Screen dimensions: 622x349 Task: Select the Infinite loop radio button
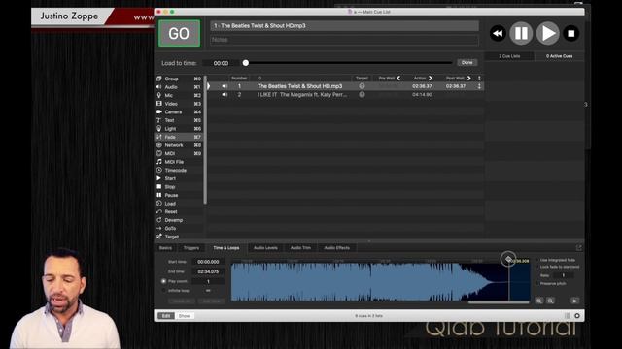click(163, 291)
